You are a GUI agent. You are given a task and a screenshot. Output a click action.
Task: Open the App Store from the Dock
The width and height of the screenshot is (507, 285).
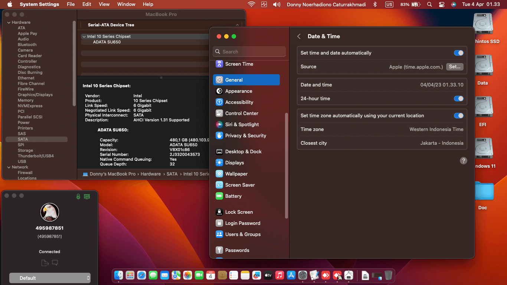pos(291,275)
